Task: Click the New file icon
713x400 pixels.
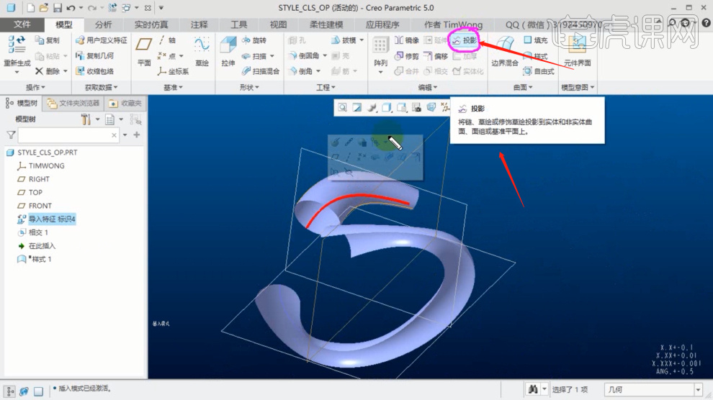Action: point(30,8)
